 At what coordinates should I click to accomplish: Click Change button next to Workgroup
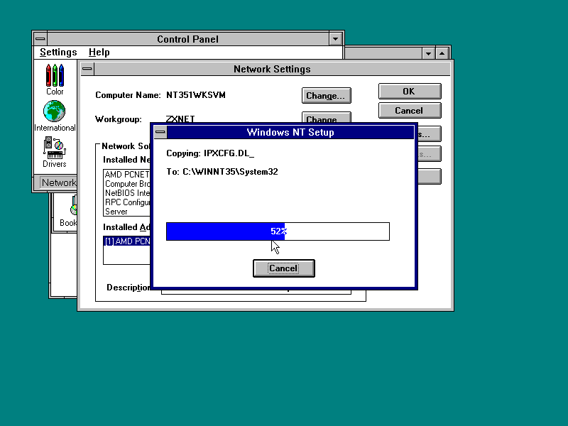point(326,117)
